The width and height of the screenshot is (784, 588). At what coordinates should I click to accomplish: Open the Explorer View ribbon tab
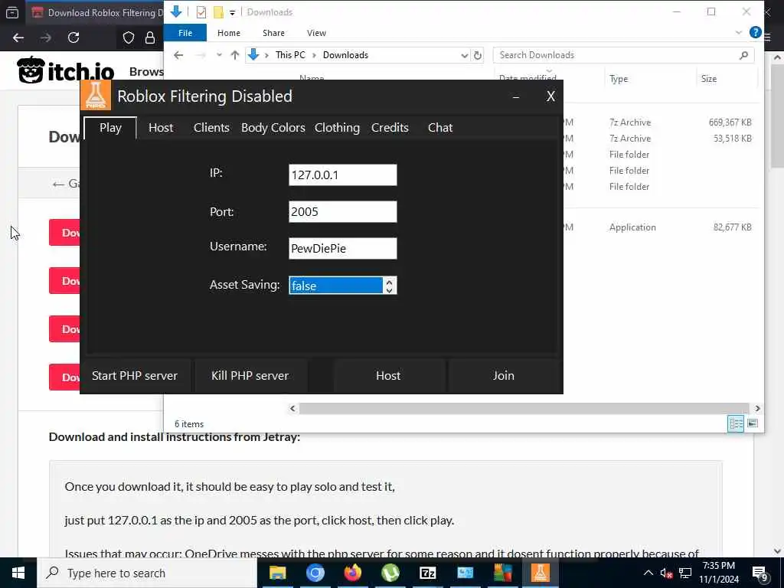[x=316, y=32]
